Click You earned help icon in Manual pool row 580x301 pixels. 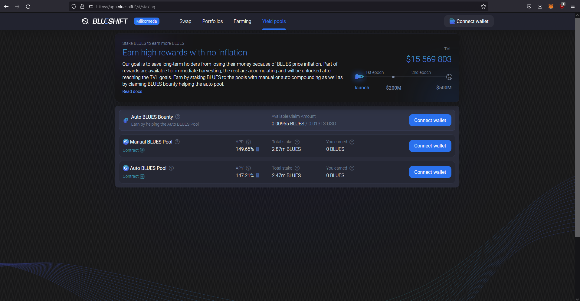click(352, 142)
